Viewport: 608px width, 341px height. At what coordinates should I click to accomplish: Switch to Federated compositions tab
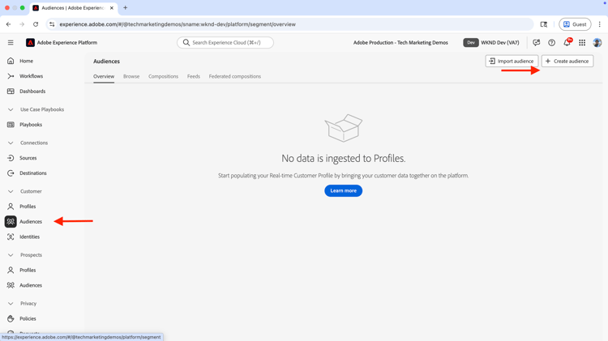point(234,76)
